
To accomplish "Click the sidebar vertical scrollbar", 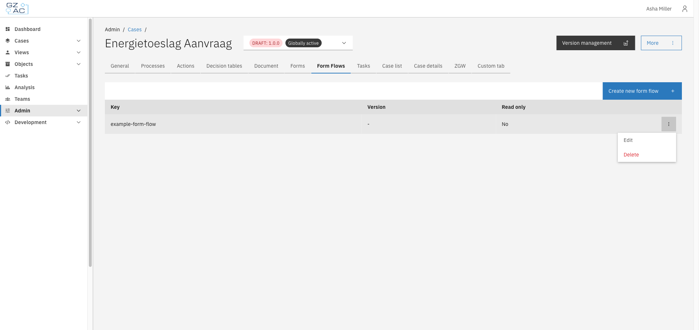I will click(x=90, y=143).
